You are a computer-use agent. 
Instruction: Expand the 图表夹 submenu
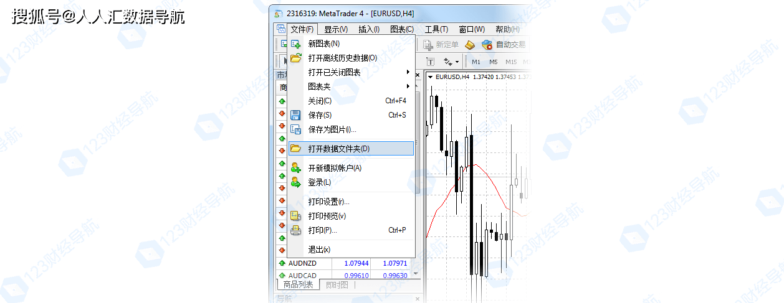[351, 86]
